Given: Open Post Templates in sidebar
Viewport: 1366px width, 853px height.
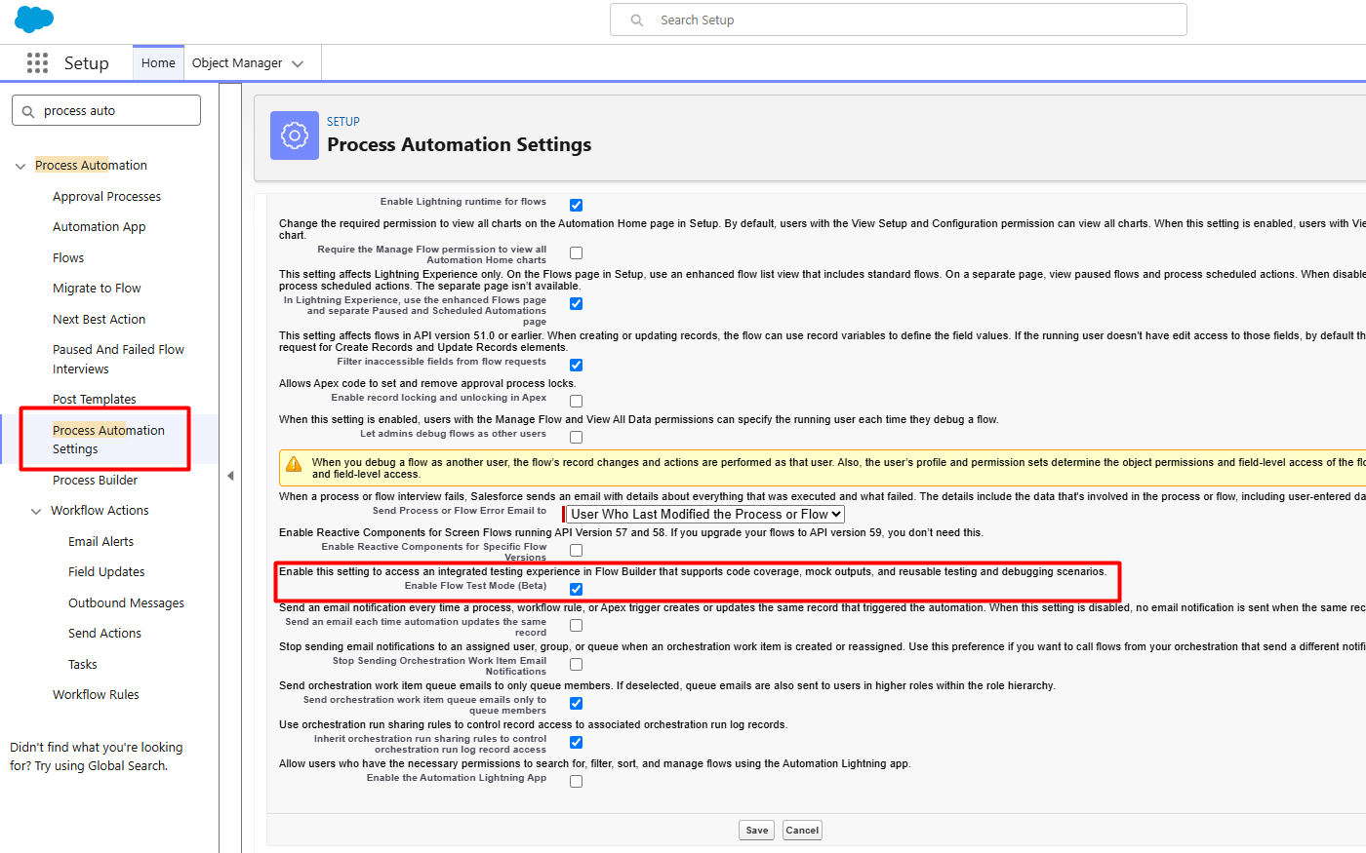Looking at the screenshot, I should point(95,399).
